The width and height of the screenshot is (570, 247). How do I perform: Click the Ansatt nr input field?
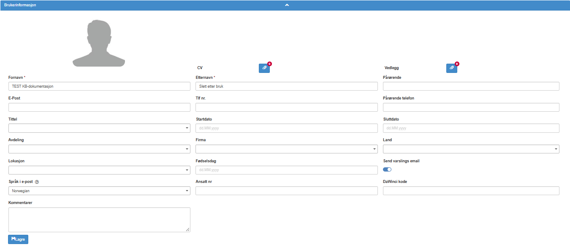[x=287, y=191]
